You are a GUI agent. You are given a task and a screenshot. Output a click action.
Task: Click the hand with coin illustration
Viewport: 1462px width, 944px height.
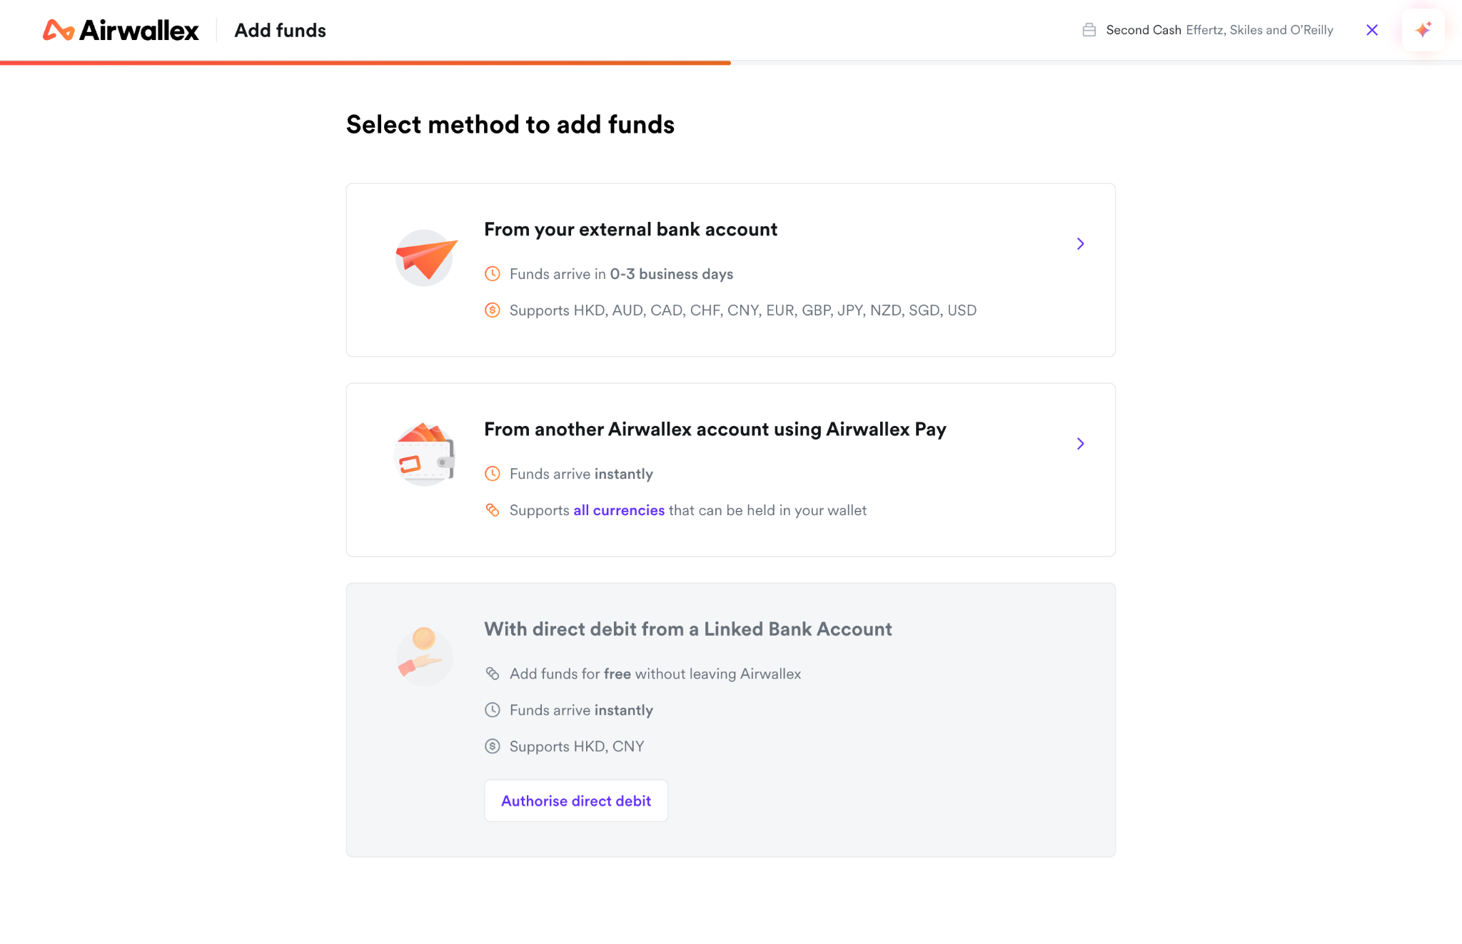424,656
